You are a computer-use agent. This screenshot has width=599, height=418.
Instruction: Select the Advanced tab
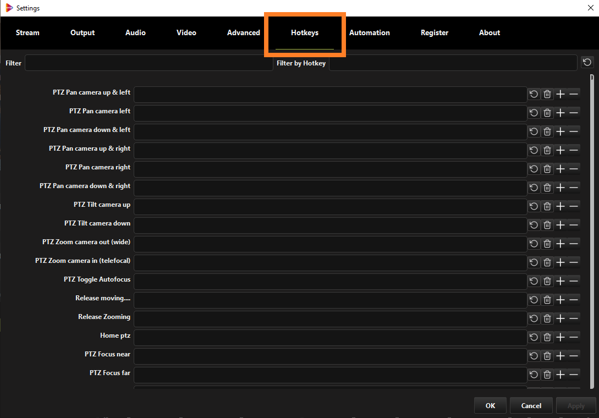[x=243, y=33]
